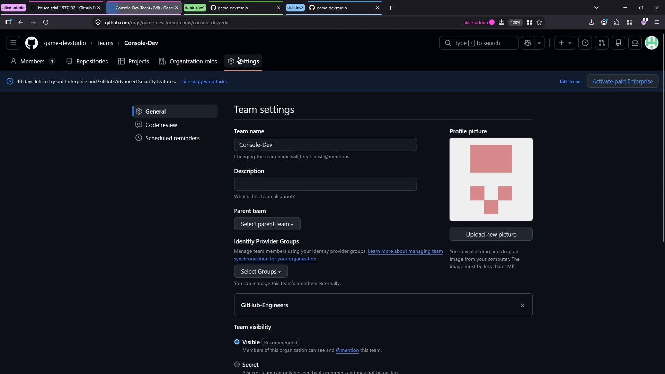This screenshot has width=665, height=374.
Task: Open browser extensions puzzle icon
Action: 617,22
